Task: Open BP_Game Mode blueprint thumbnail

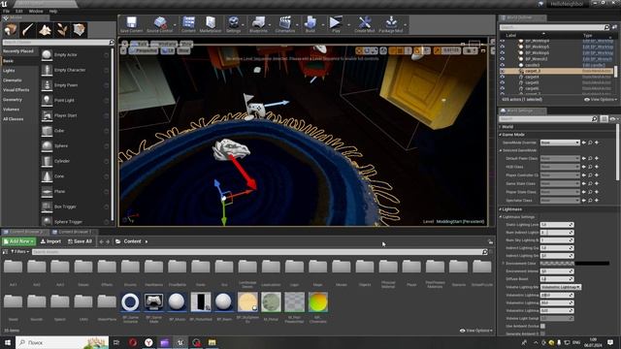Action: [x=153, y=302]
